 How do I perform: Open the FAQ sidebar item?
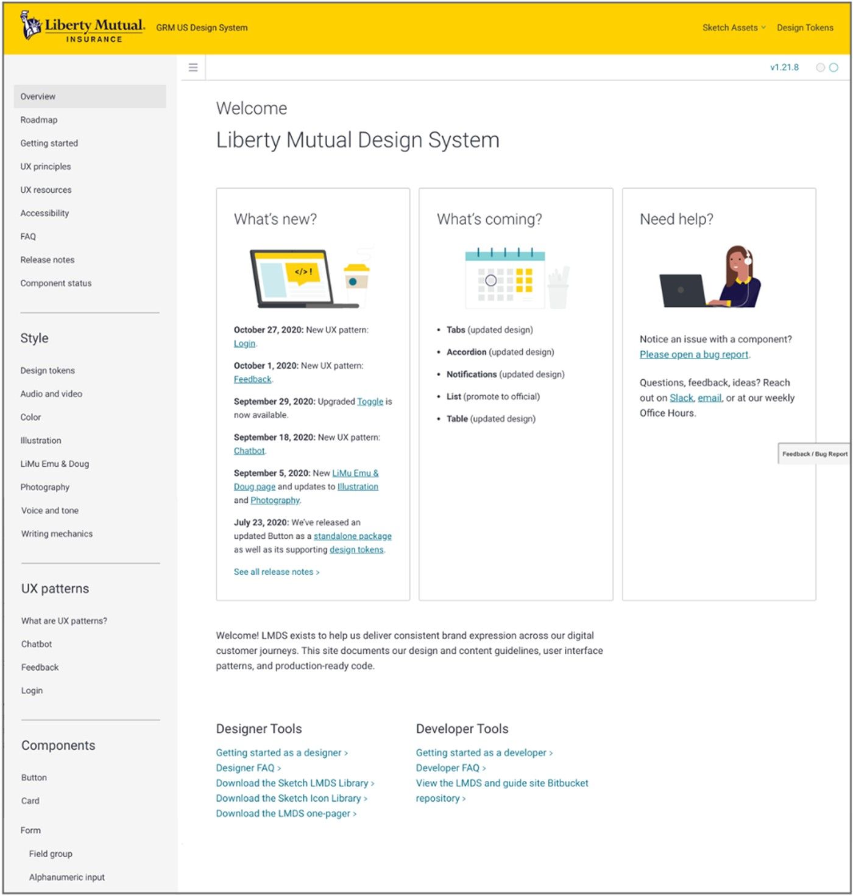tap(28, 236)
